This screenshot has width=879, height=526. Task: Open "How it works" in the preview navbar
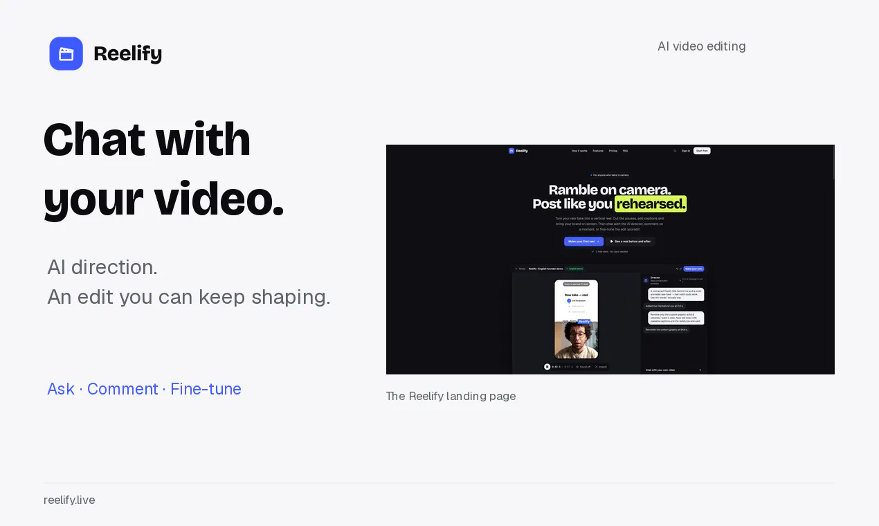579,150
